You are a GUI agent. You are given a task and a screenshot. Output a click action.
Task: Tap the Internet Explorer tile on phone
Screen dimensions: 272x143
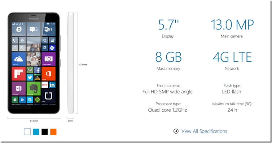click(x=19, y=29)
